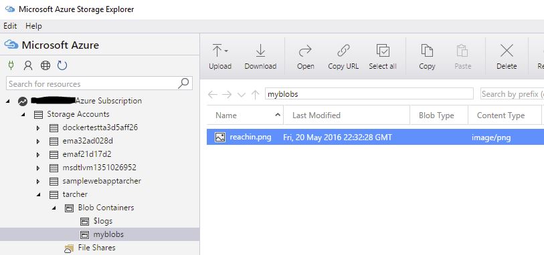Open the Edit menu
The height and width of the screenshot is (255, 544).
pos(10,26)
